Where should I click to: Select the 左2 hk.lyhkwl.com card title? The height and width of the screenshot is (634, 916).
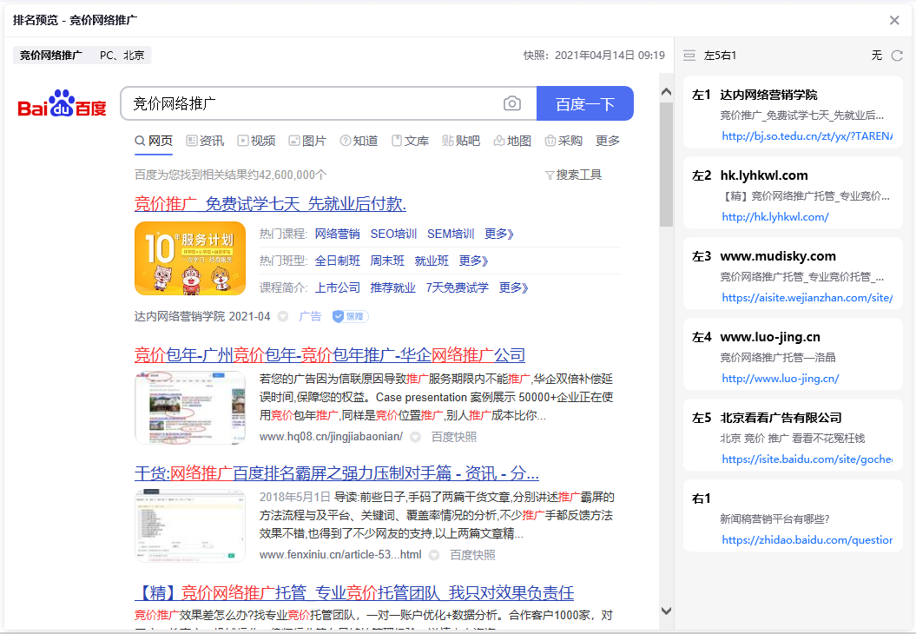pos(763,175)
